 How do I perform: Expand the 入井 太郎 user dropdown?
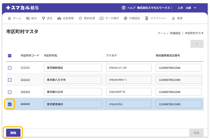point(195,8)
